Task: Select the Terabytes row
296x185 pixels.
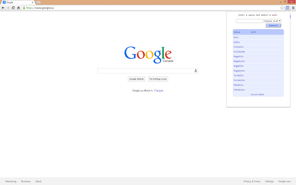Action: coord(258,80)
